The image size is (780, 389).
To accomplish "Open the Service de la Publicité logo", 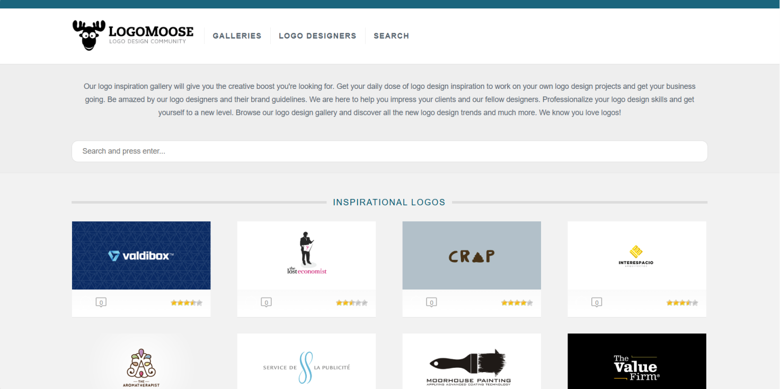I will pos(306,361).
